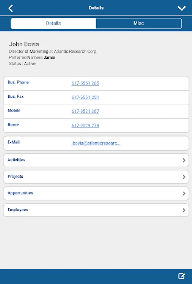The width and height of the screenshot is (192, 284).
Task: Call the Home number 617-9029 278
Action: (x=85, y=125)
